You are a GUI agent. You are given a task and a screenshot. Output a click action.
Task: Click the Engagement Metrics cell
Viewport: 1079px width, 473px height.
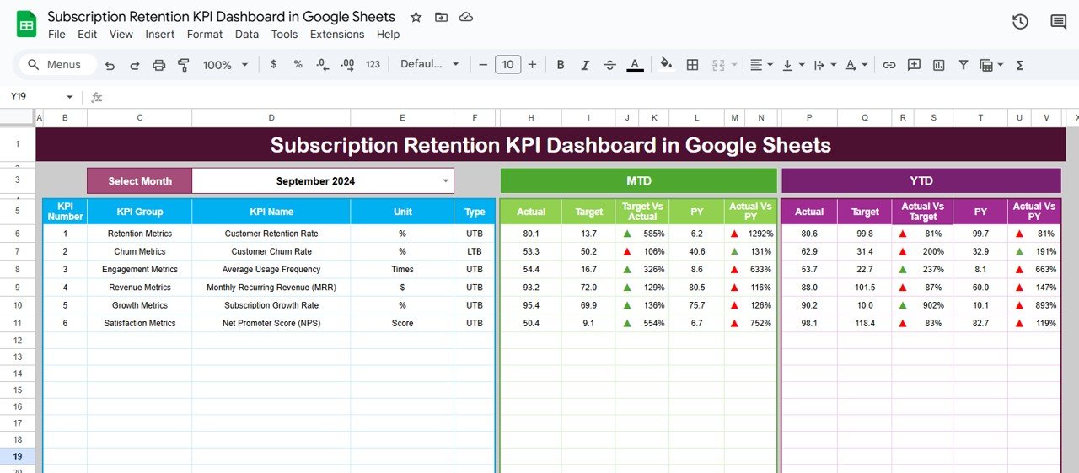(x=140, y=270)
